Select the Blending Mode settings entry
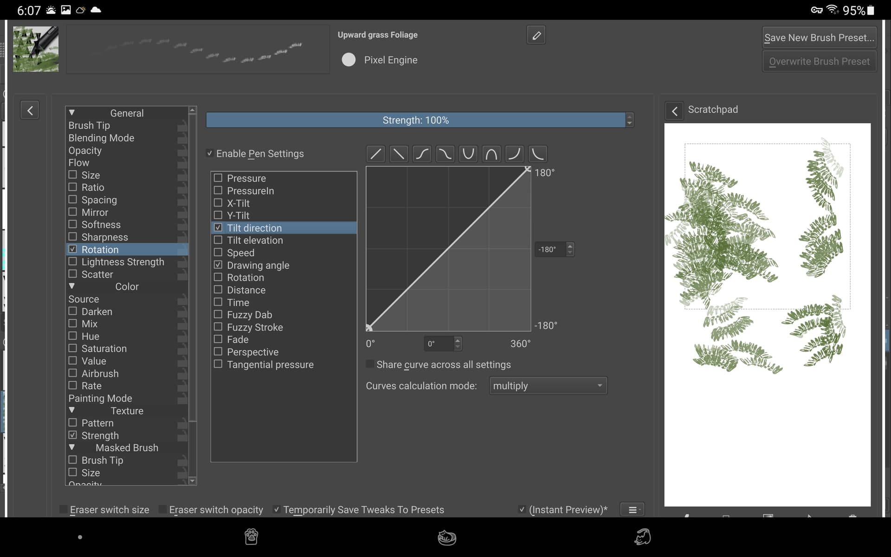 [101, 138]
